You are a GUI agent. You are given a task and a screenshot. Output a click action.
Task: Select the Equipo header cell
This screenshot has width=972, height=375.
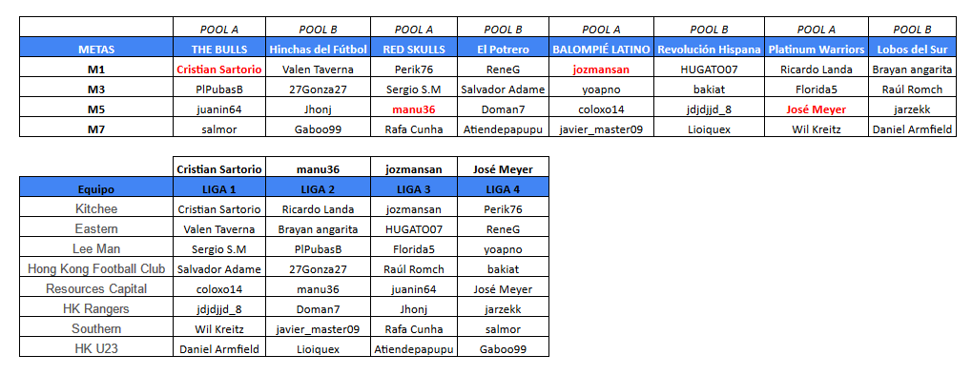96,188
